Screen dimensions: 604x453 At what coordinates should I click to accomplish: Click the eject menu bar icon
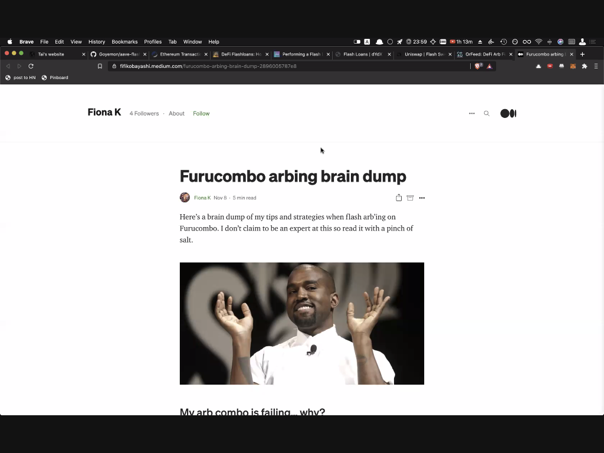tap(480, 42)
